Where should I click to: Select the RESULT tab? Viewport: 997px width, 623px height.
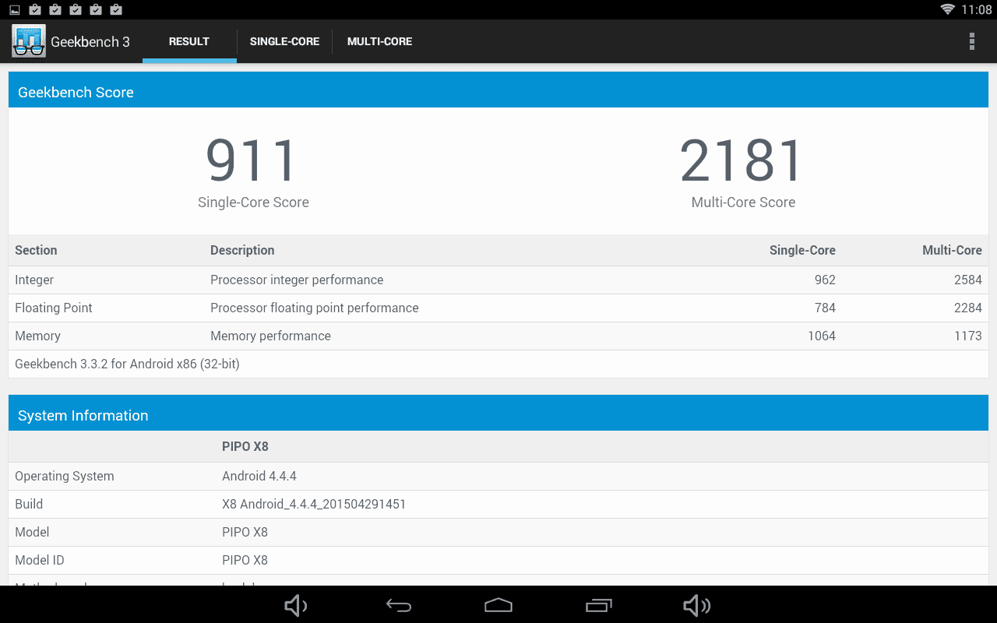189,41
